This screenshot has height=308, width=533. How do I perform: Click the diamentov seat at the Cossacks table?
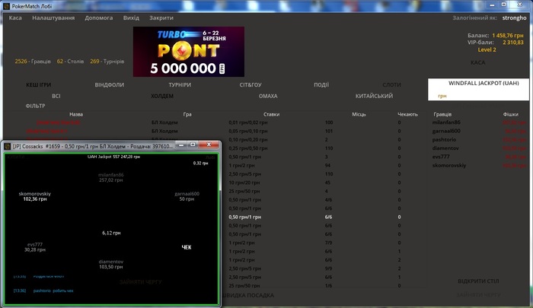coord(111,264)
